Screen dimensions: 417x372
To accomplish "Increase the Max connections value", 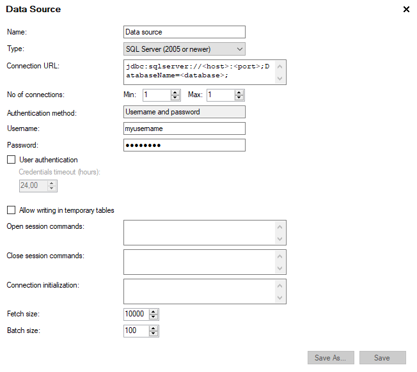I will pyautogui.click(x=239, y=92).
